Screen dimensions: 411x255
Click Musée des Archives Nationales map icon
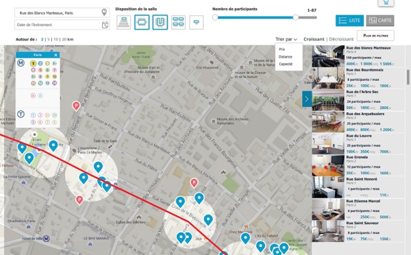(213, 121)
